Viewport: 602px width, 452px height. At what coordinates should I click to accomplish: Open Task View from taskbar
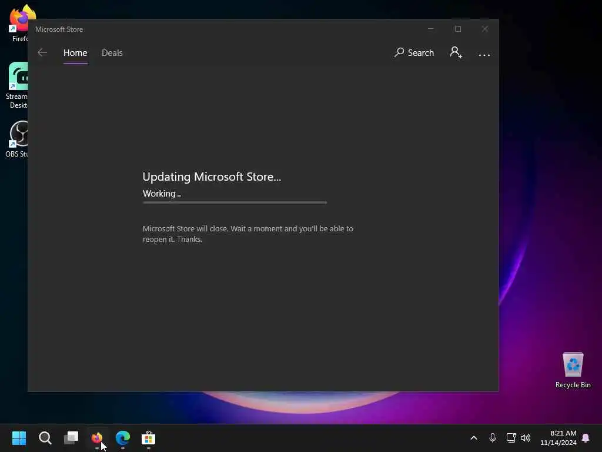click(71, 438)
